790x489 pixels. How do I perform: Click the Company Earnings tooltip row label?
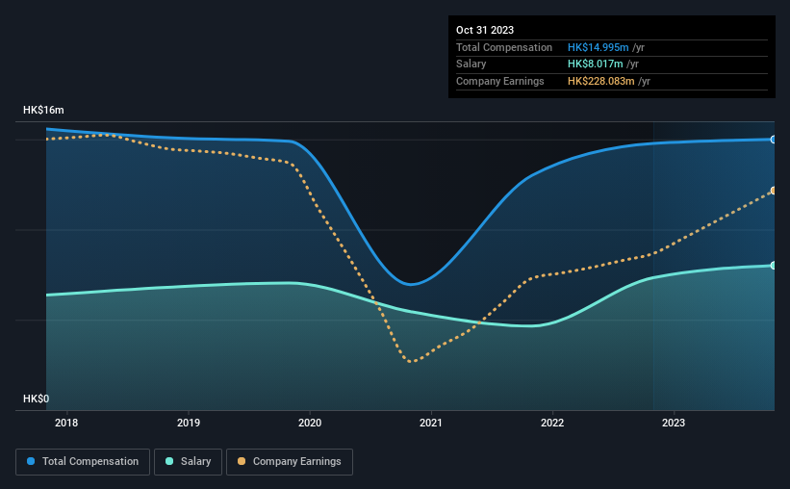(499, 81)
